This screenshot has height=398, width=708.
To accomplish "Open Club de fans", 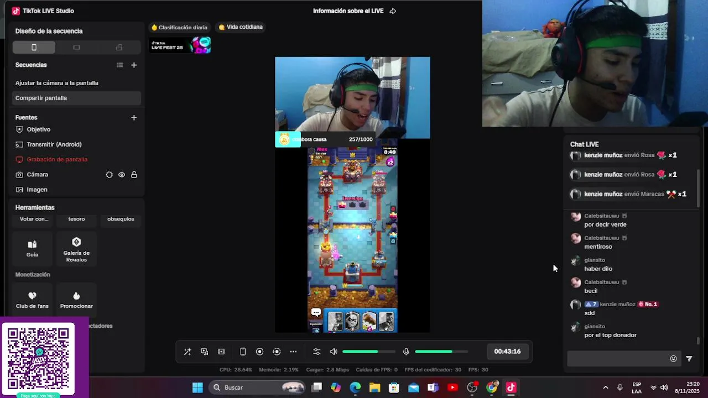I will [32, 300].
